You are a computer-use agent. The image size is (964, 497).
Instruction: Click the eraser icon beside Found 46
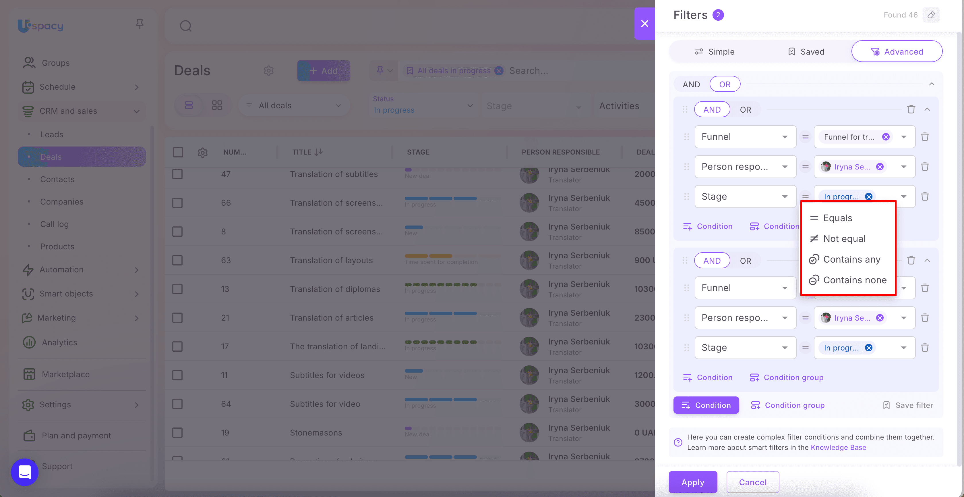tap(931, 15)
